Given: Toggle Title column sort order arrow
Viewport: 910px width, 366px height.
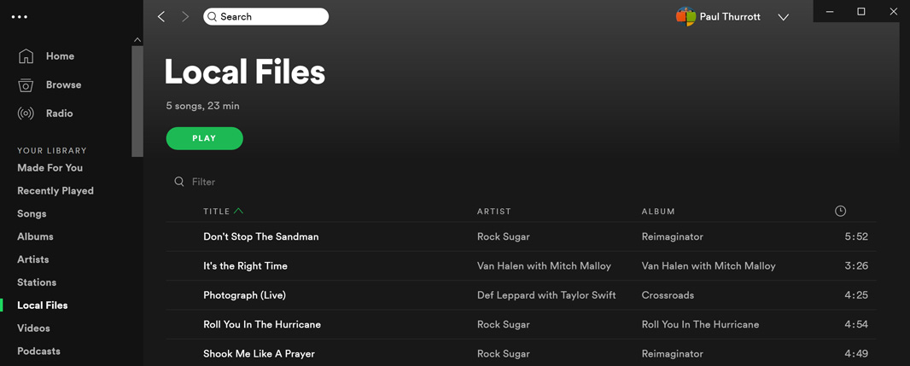Looking at the screenshot, I should (x=239, y=211).
